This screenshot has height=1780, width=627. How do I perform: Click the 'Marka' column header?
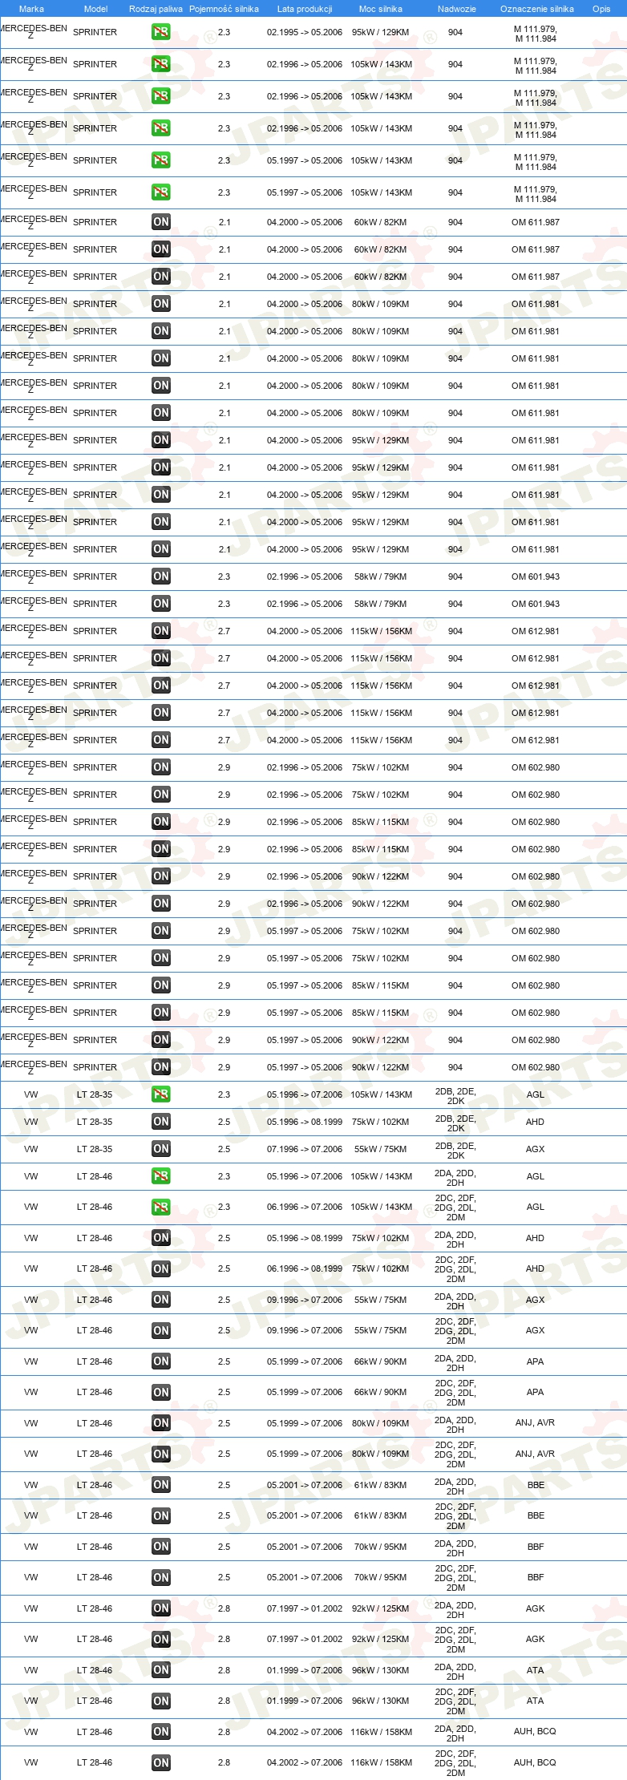tap(31, 9)
